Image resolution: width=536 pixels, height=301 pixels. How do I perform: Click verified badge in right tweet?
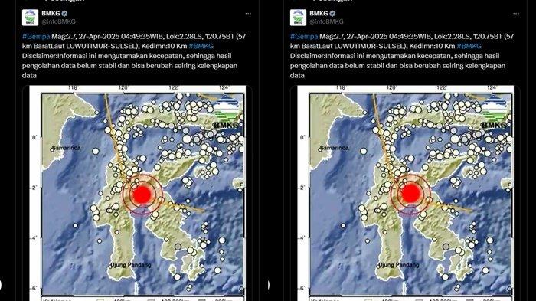[x=332, y=14]
